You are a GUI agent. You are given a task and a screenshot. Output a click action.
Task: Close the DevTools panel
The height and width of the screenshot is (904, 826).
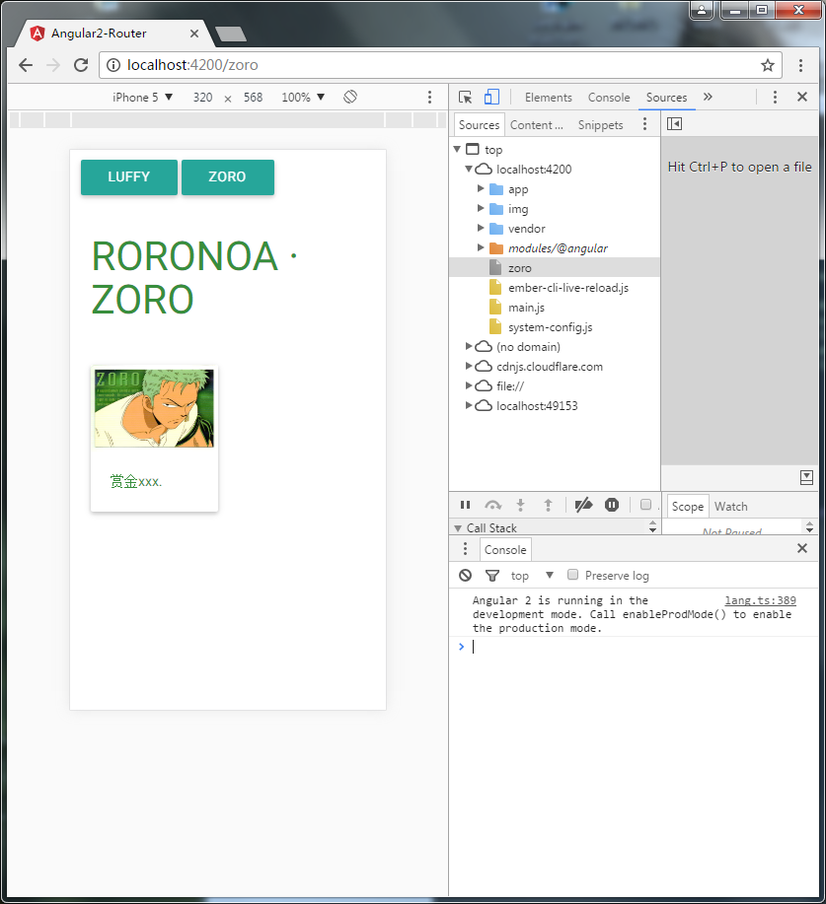801,97
